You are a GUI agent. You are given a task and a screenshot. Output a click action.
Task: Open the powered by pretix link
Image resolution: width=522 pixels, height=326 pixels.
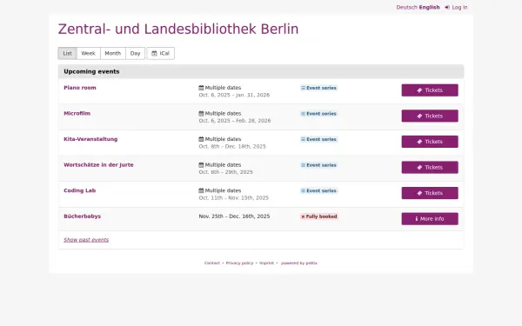(299, 263)
